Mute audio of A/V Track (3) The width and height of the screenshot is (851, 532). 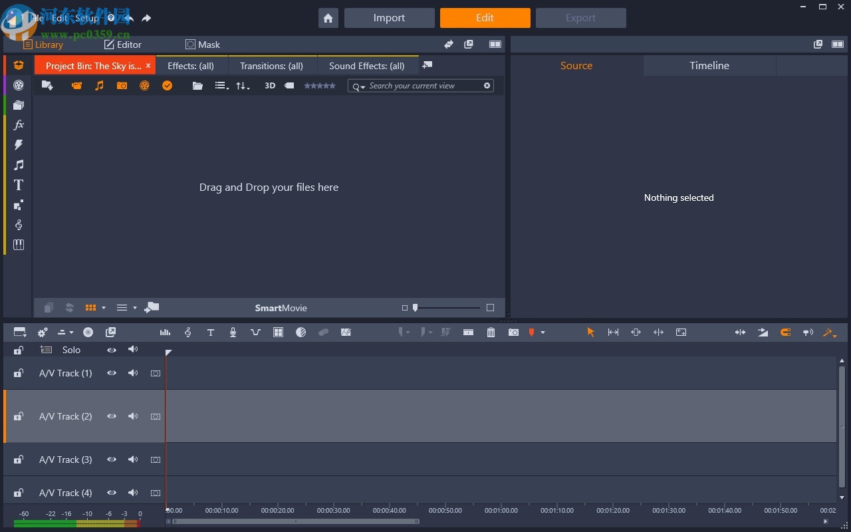[x=133, y=460]
